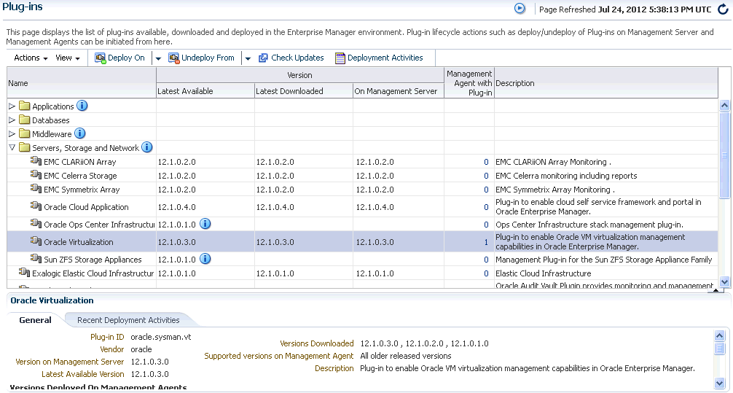Viewport: 733px width, 393px height.
Task: Click the info icon next to Applications
Action: pyautogui.click(x=82, y=106)
